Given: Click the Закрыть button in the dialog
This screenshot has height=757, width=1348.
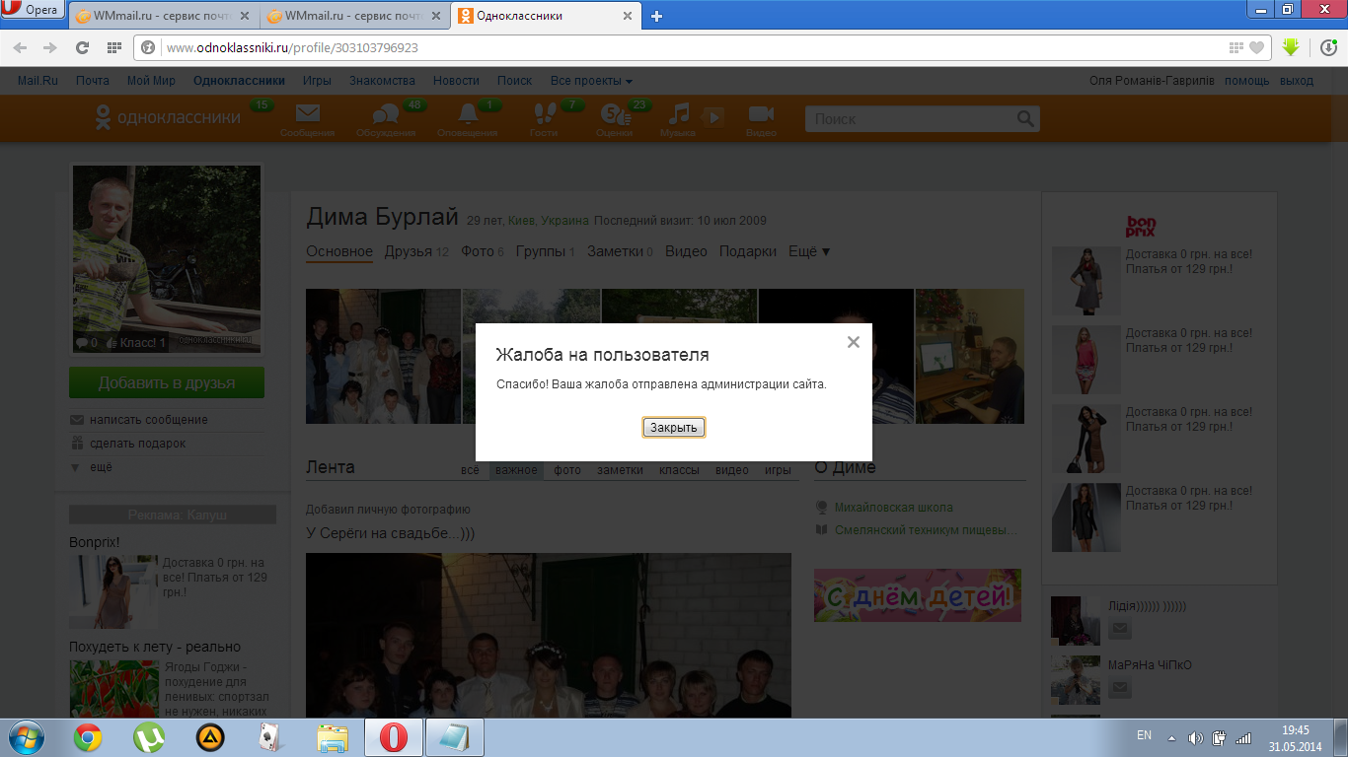Looking at the screenshot, I should point(674,427).
